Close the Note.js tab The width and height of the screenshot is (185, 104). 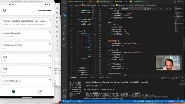pos(127,1)
